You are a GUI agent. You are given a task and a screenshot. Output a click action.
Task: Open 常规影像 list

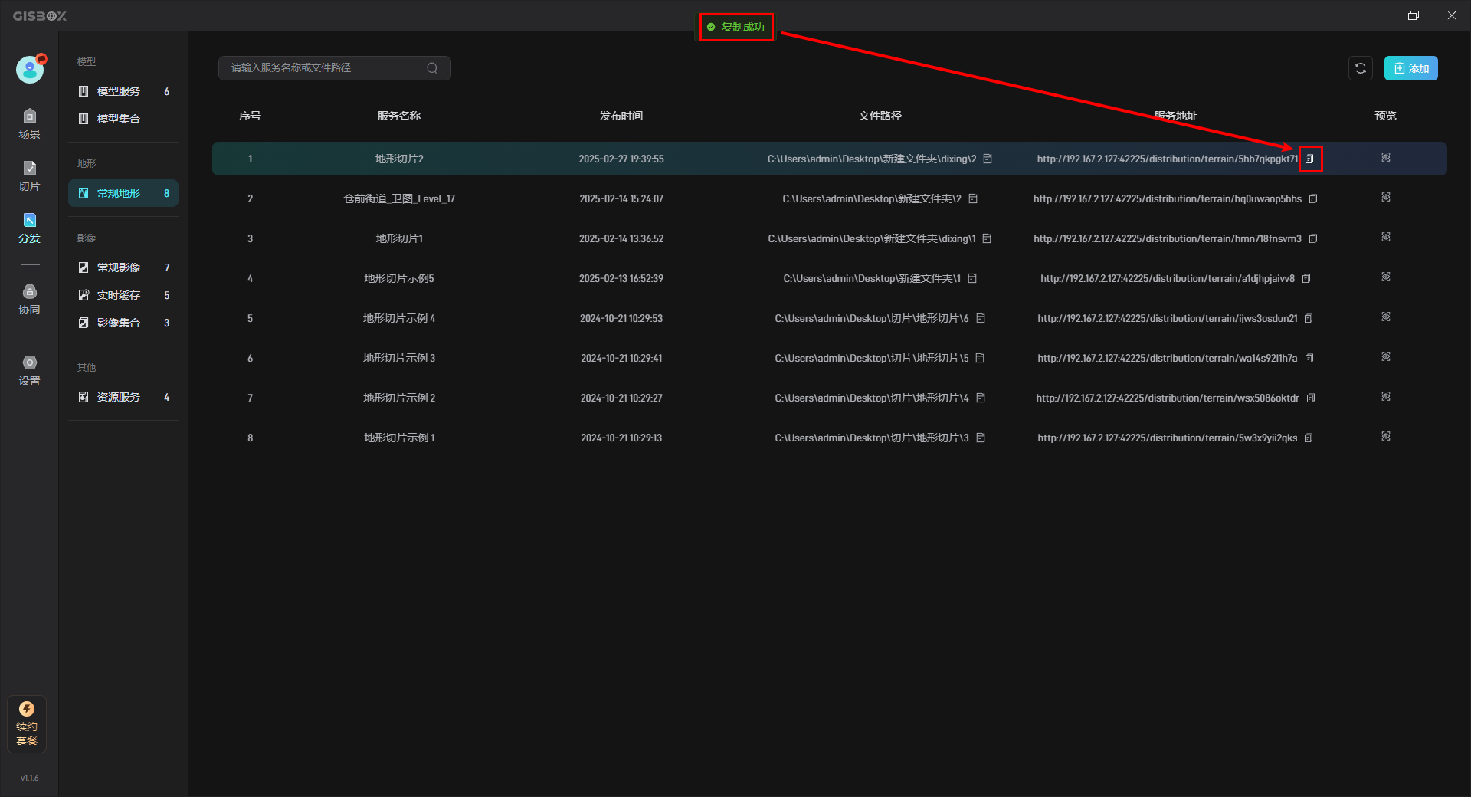point(123,267)
